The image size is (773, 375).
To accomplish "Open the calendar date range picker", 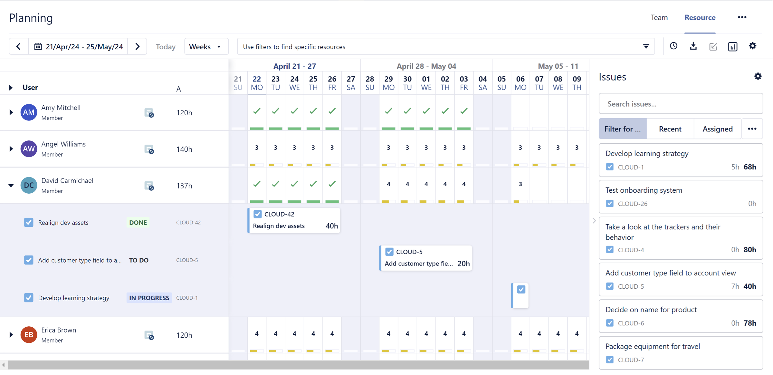I will [78, 46].
